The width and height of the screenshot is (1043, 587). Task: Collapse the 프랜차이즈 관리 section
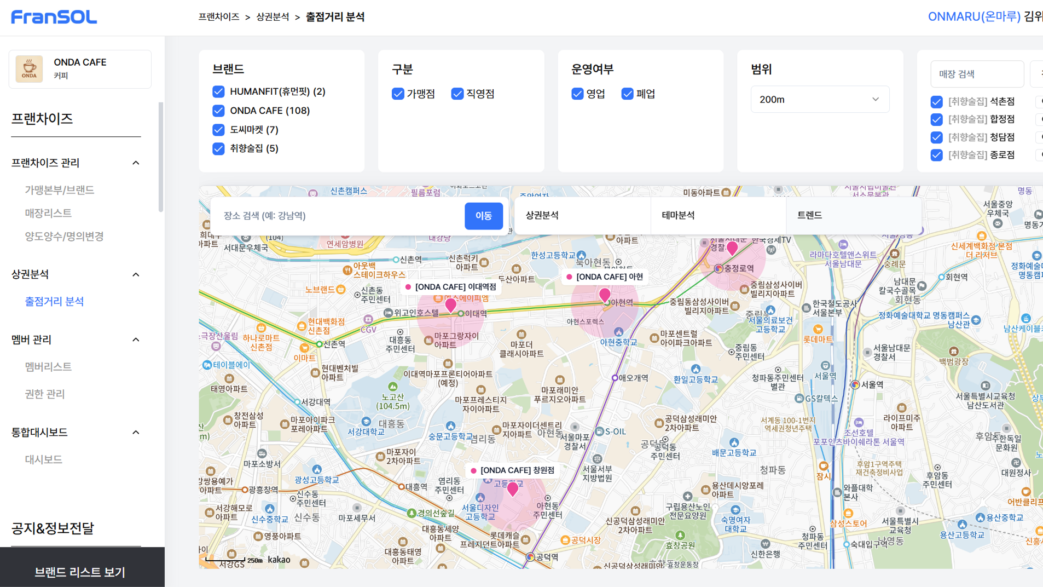point(136,163)
